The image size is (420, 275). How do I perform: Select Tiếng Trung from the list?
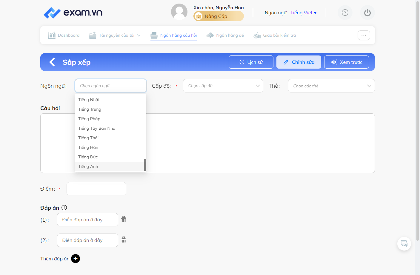[x=109, y=109]
